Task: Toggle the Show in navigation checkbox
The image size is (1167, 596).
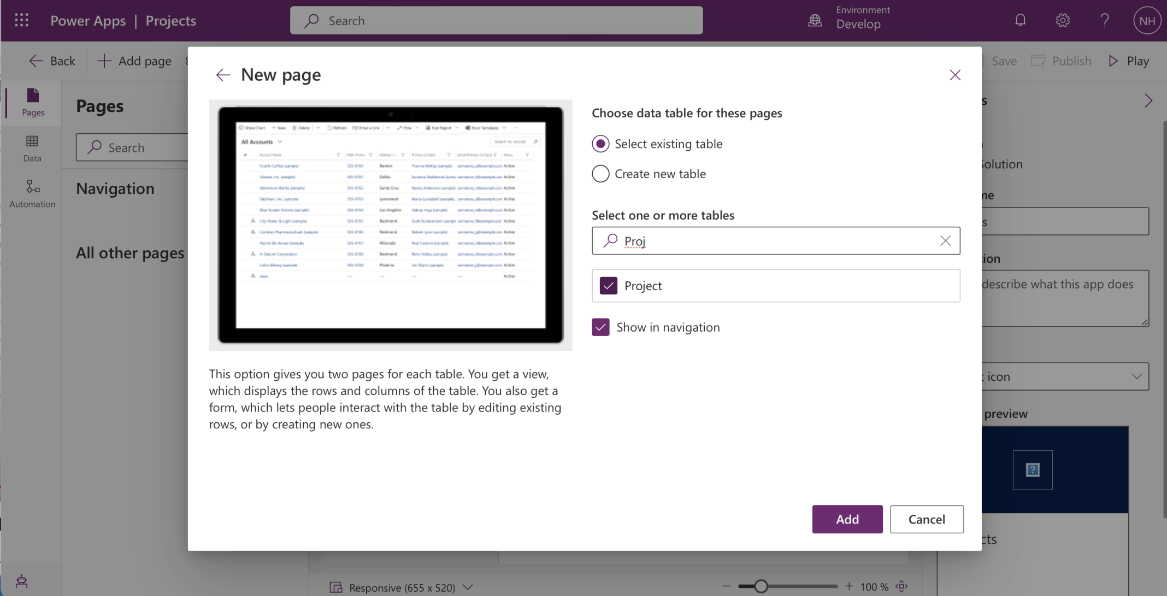Action: pyautogui.click(x=600, y=327)
